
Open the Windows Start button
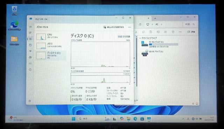pyautogui.click(x=73, y=119)
